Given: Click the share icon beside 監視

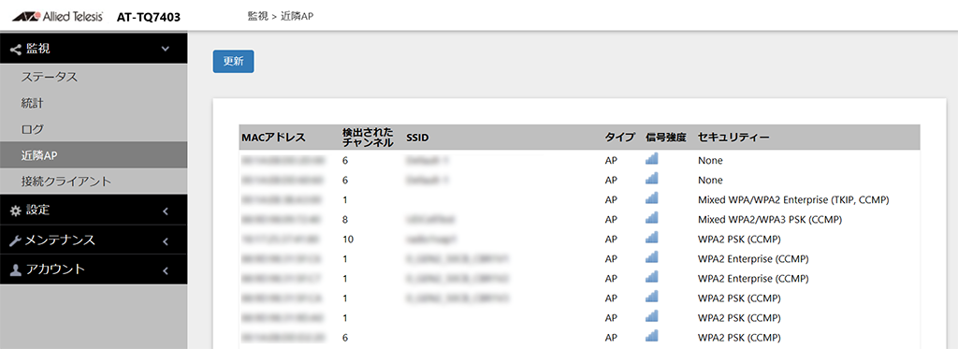Looking at the screenshot, I should pyautogui.click(x=15, y=50).
